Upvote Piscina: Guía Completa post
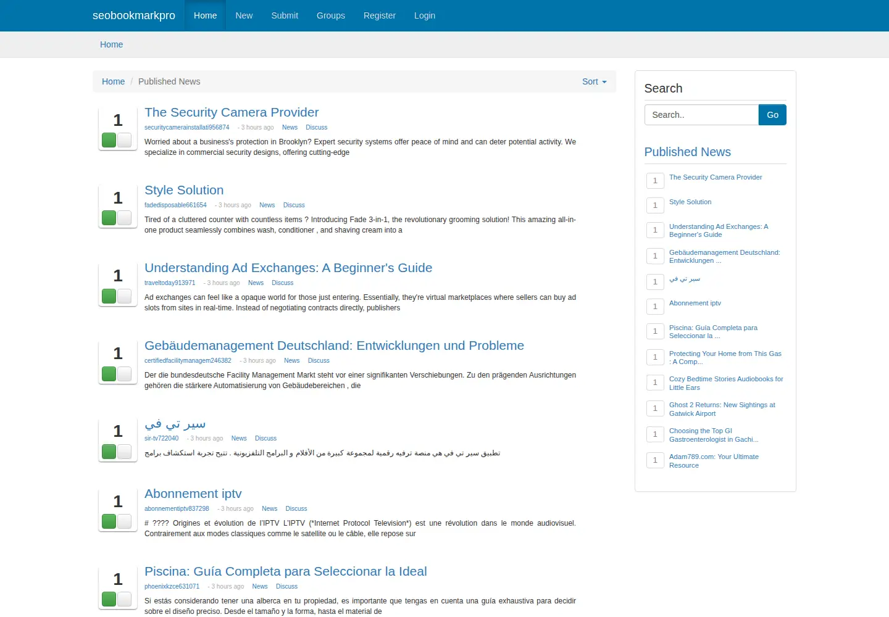The width and height of the screenshot is (889, 617). click(109, 599)
